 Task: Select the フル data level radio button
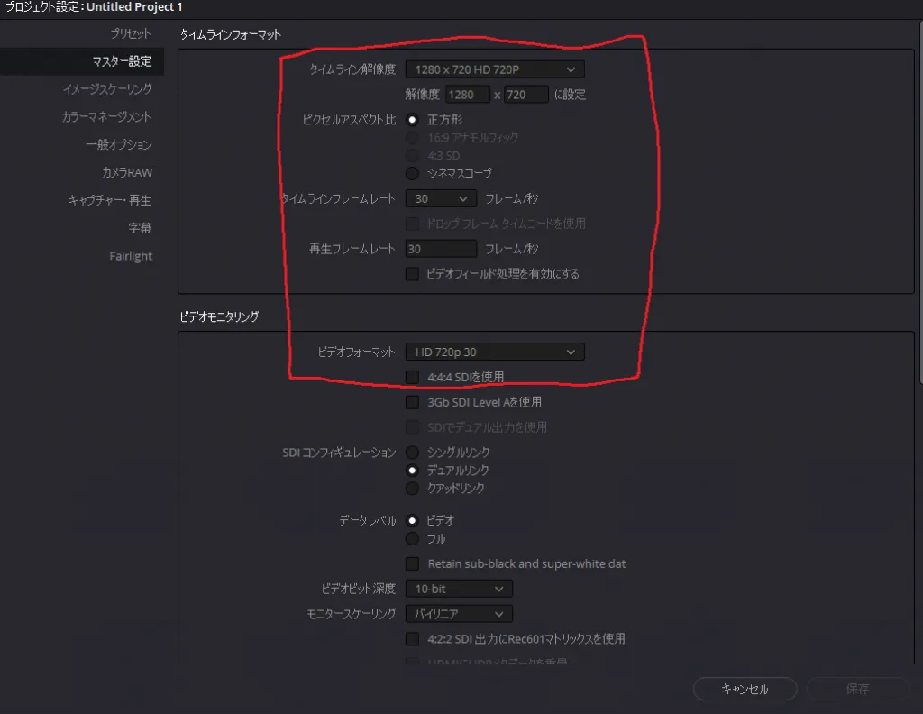413,538
